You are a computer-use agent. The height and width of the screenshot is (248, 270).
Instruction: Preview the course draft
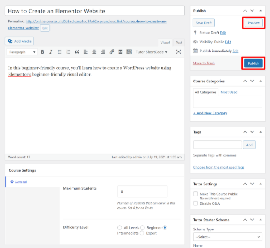click(253, 23)
